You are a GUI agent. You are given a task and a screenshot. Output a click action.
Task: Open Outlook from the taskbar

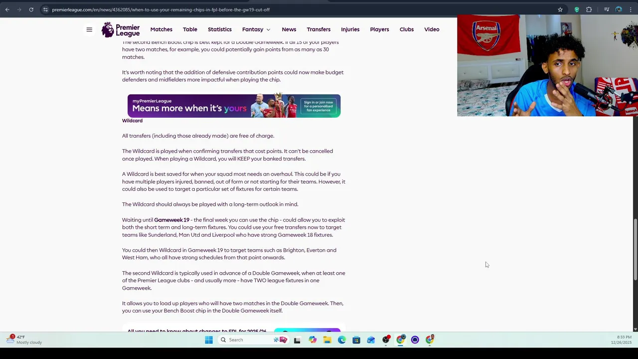pyautogui.click(x=371, y=340)
